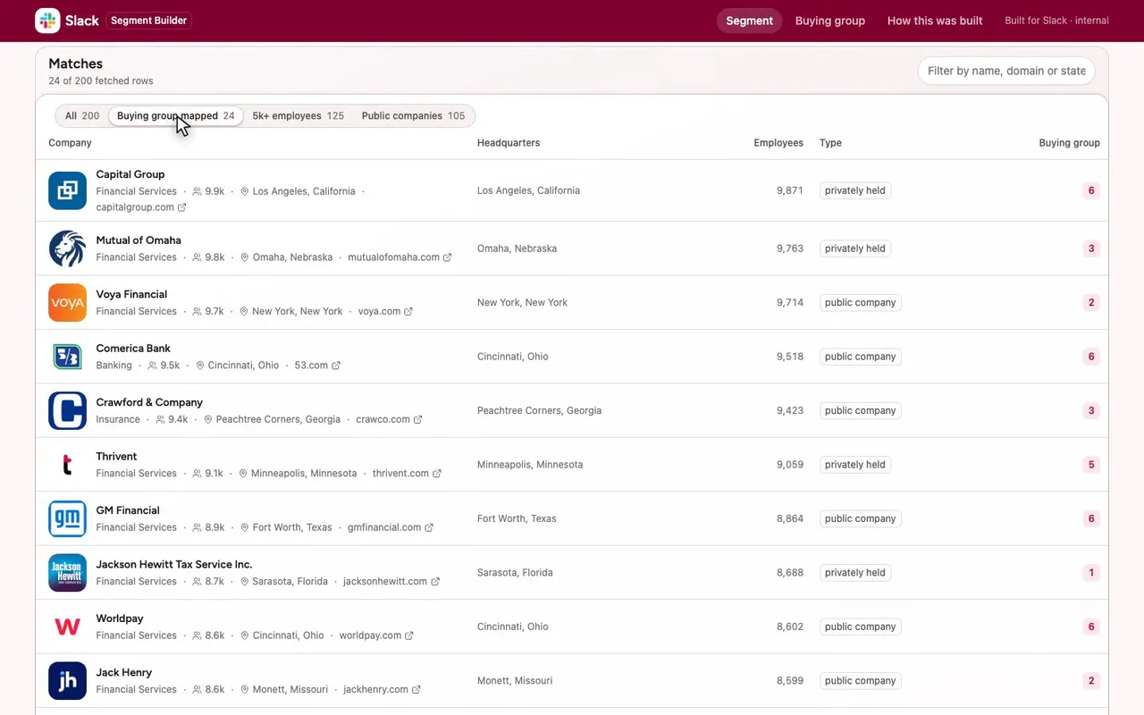Screen dimensions: 1144x715
Task: Filter by 5k+ employees
Action: (298, 116)
